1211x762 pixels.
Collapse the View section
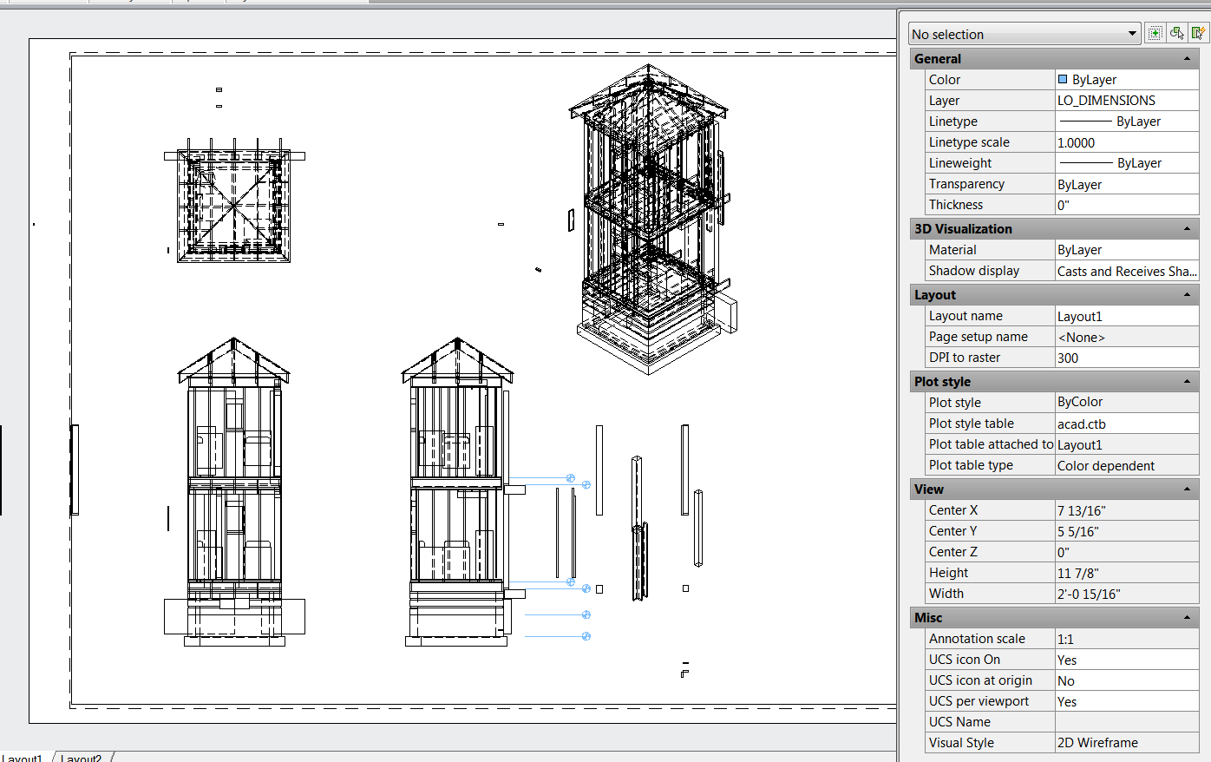pos(1187,489)
